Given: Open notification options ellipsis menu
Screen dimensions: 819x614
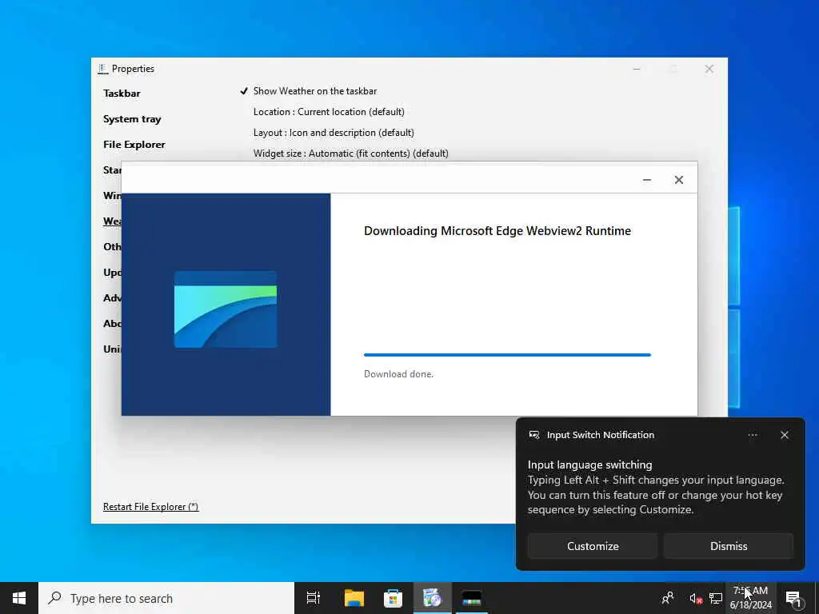Looking at the screenshot, I should pyautogui.click(x=753, y=435).
